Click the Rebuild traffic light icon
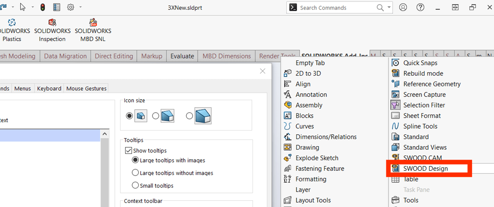The image size is (494, 207). [x=43, y=7]
